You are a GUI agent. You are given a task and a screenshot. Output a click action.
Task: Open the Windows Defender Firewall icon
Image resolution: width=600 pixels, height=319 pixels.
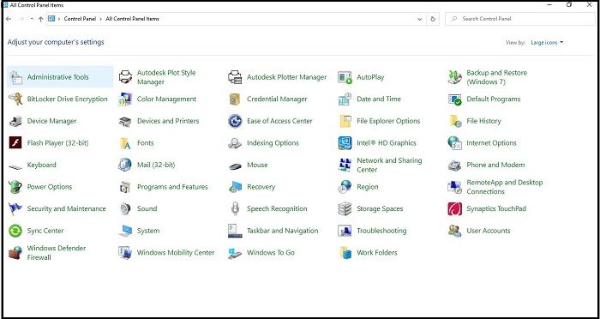click(15, 253)
